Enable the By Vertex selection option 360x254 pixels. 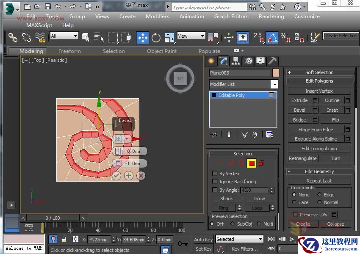215,173
